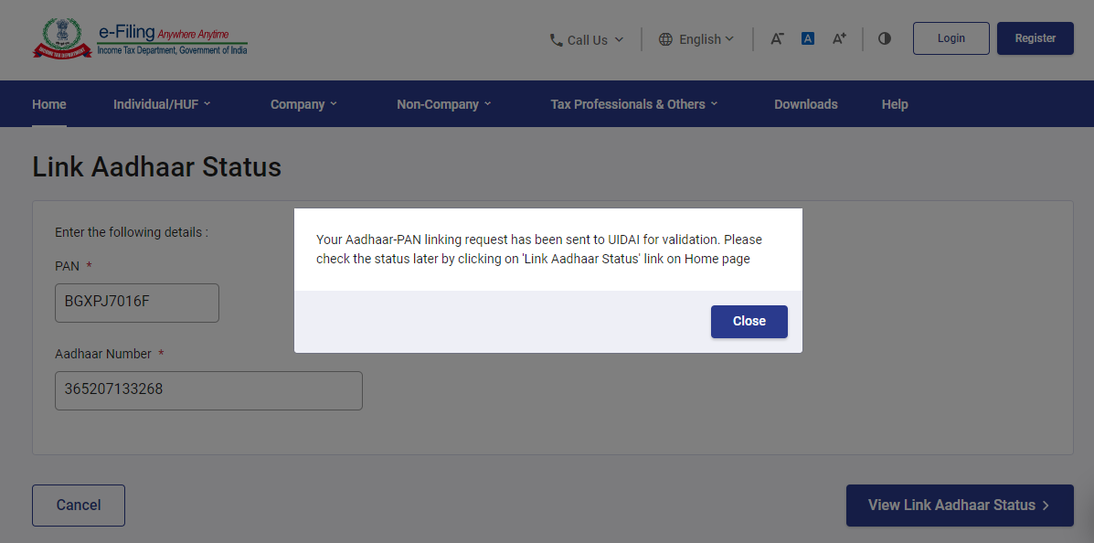Toggle the high contrast mode icon
1094x543 pixels.
tap(884, 38)
